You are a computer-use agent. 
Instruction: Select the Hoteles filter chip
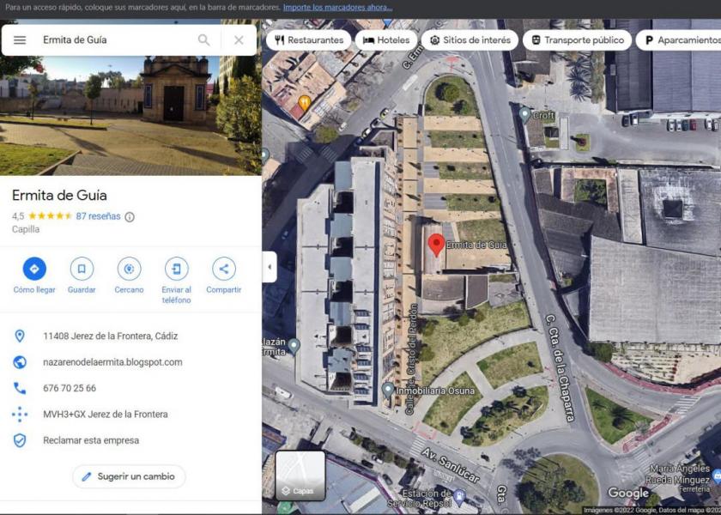pos(385,40)
